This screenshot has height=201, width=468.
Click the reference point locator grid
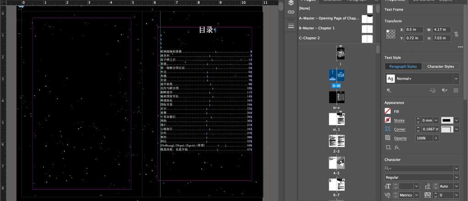pos(390,34)
